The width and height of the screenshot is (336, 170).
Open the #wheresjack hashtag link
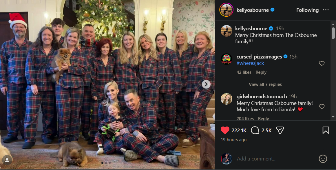[x=250, y=63]
